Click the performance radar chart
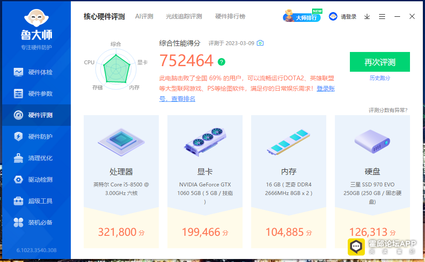425x262 pixels. [x=116, y=69]
